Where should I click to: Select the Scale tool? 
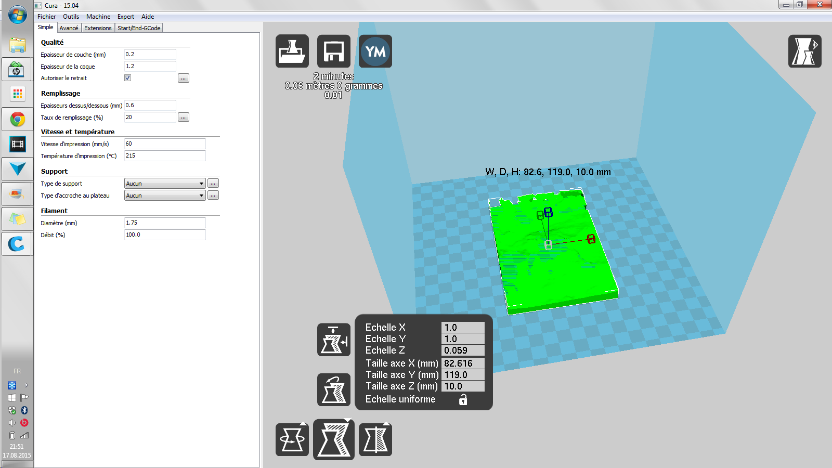[334, 439]
